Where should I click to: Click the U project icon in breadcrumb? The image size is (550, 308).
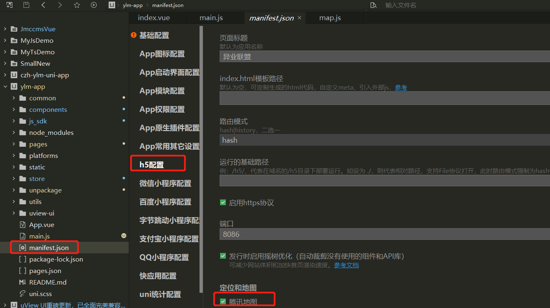(112, 5)
